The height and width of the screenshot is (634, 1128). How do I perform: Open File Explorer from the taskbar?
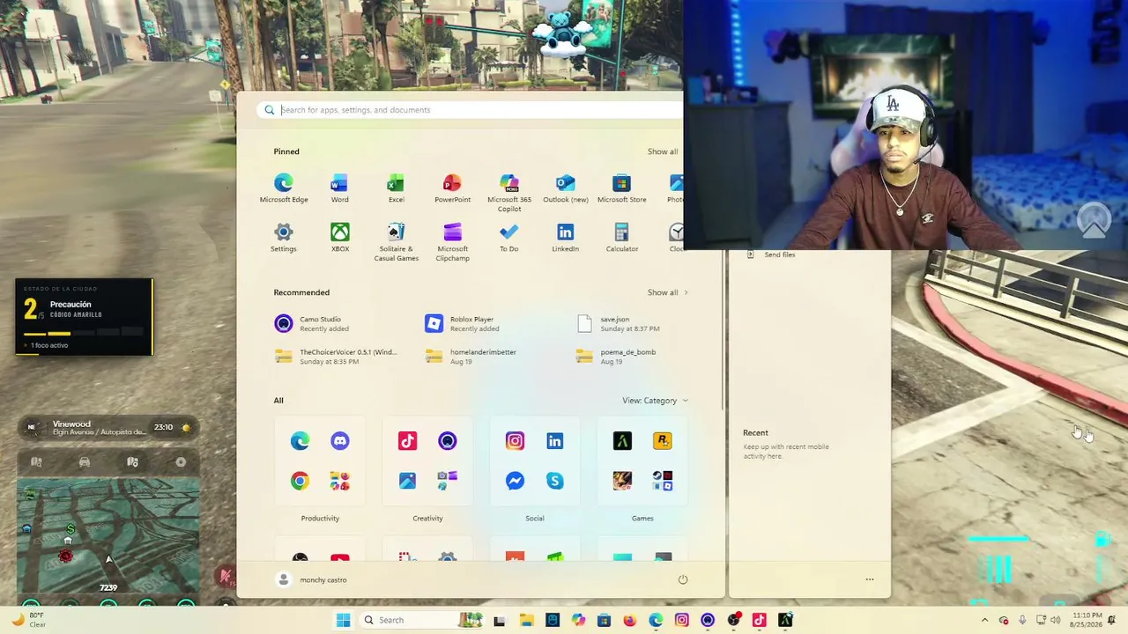[527, 620]
